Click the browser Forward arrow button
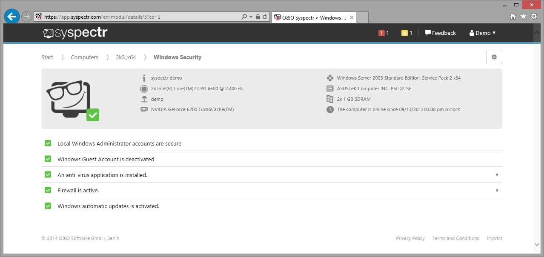 click(x=26, y=17)
